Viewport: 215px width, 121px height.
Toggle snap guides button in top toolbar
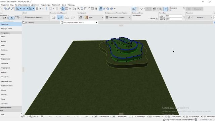tap(24, 9)
